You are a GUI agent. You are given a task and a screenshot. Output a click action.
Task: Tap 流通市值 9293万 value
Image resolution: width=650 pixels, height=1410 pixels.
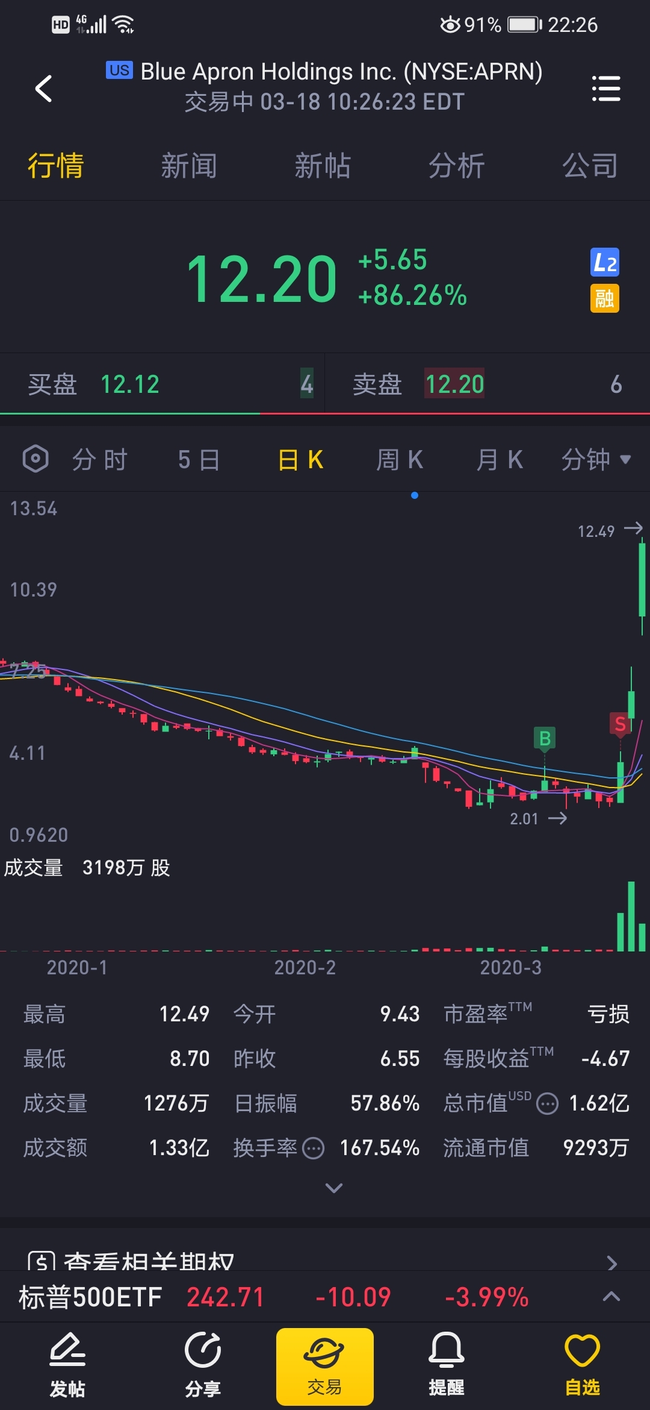click(x=596, y=1148)
